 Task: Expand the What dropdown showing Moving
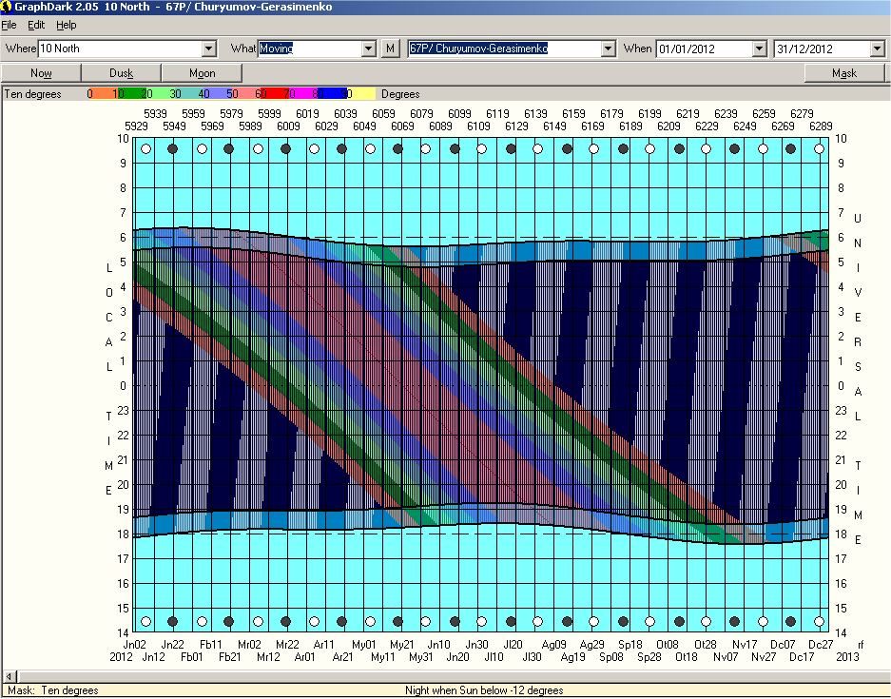coord(369,49)
